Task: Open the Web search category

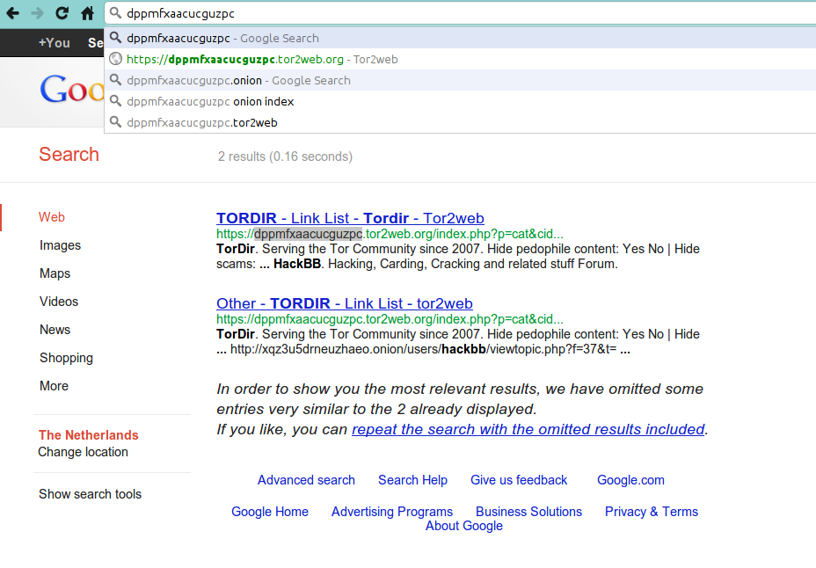Action: coord(52,217)
